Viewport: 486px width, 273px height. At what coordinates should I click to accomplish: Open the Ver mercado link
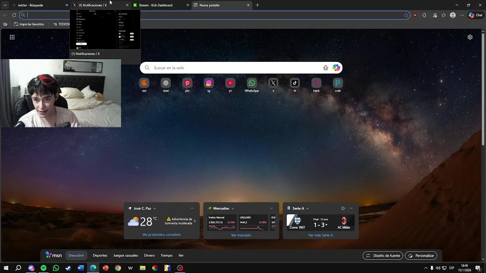(x=241, y=235)
